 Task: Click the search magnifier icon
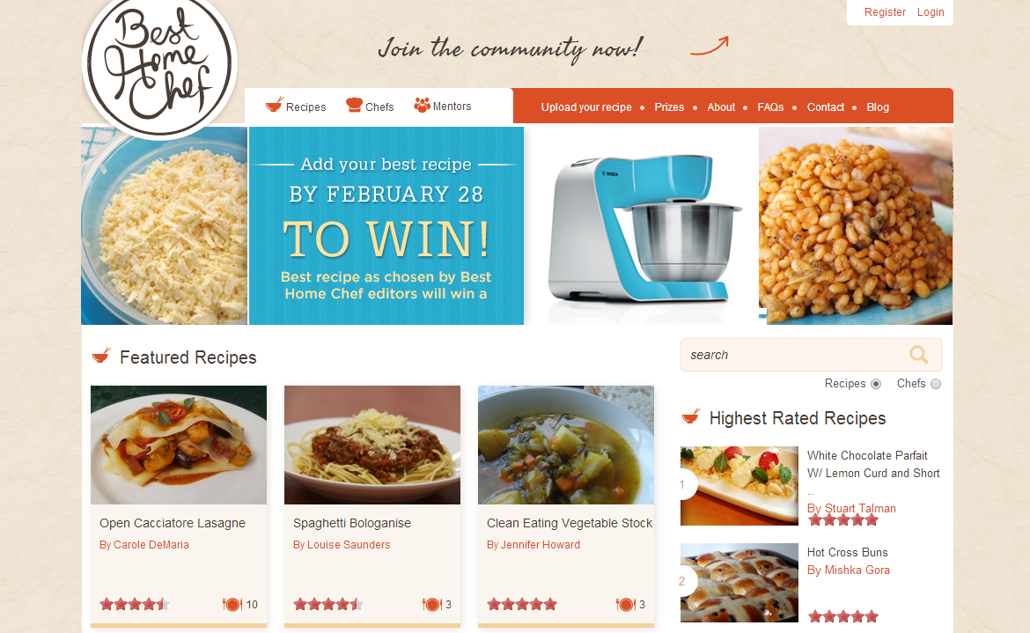(x=918, y=356)
